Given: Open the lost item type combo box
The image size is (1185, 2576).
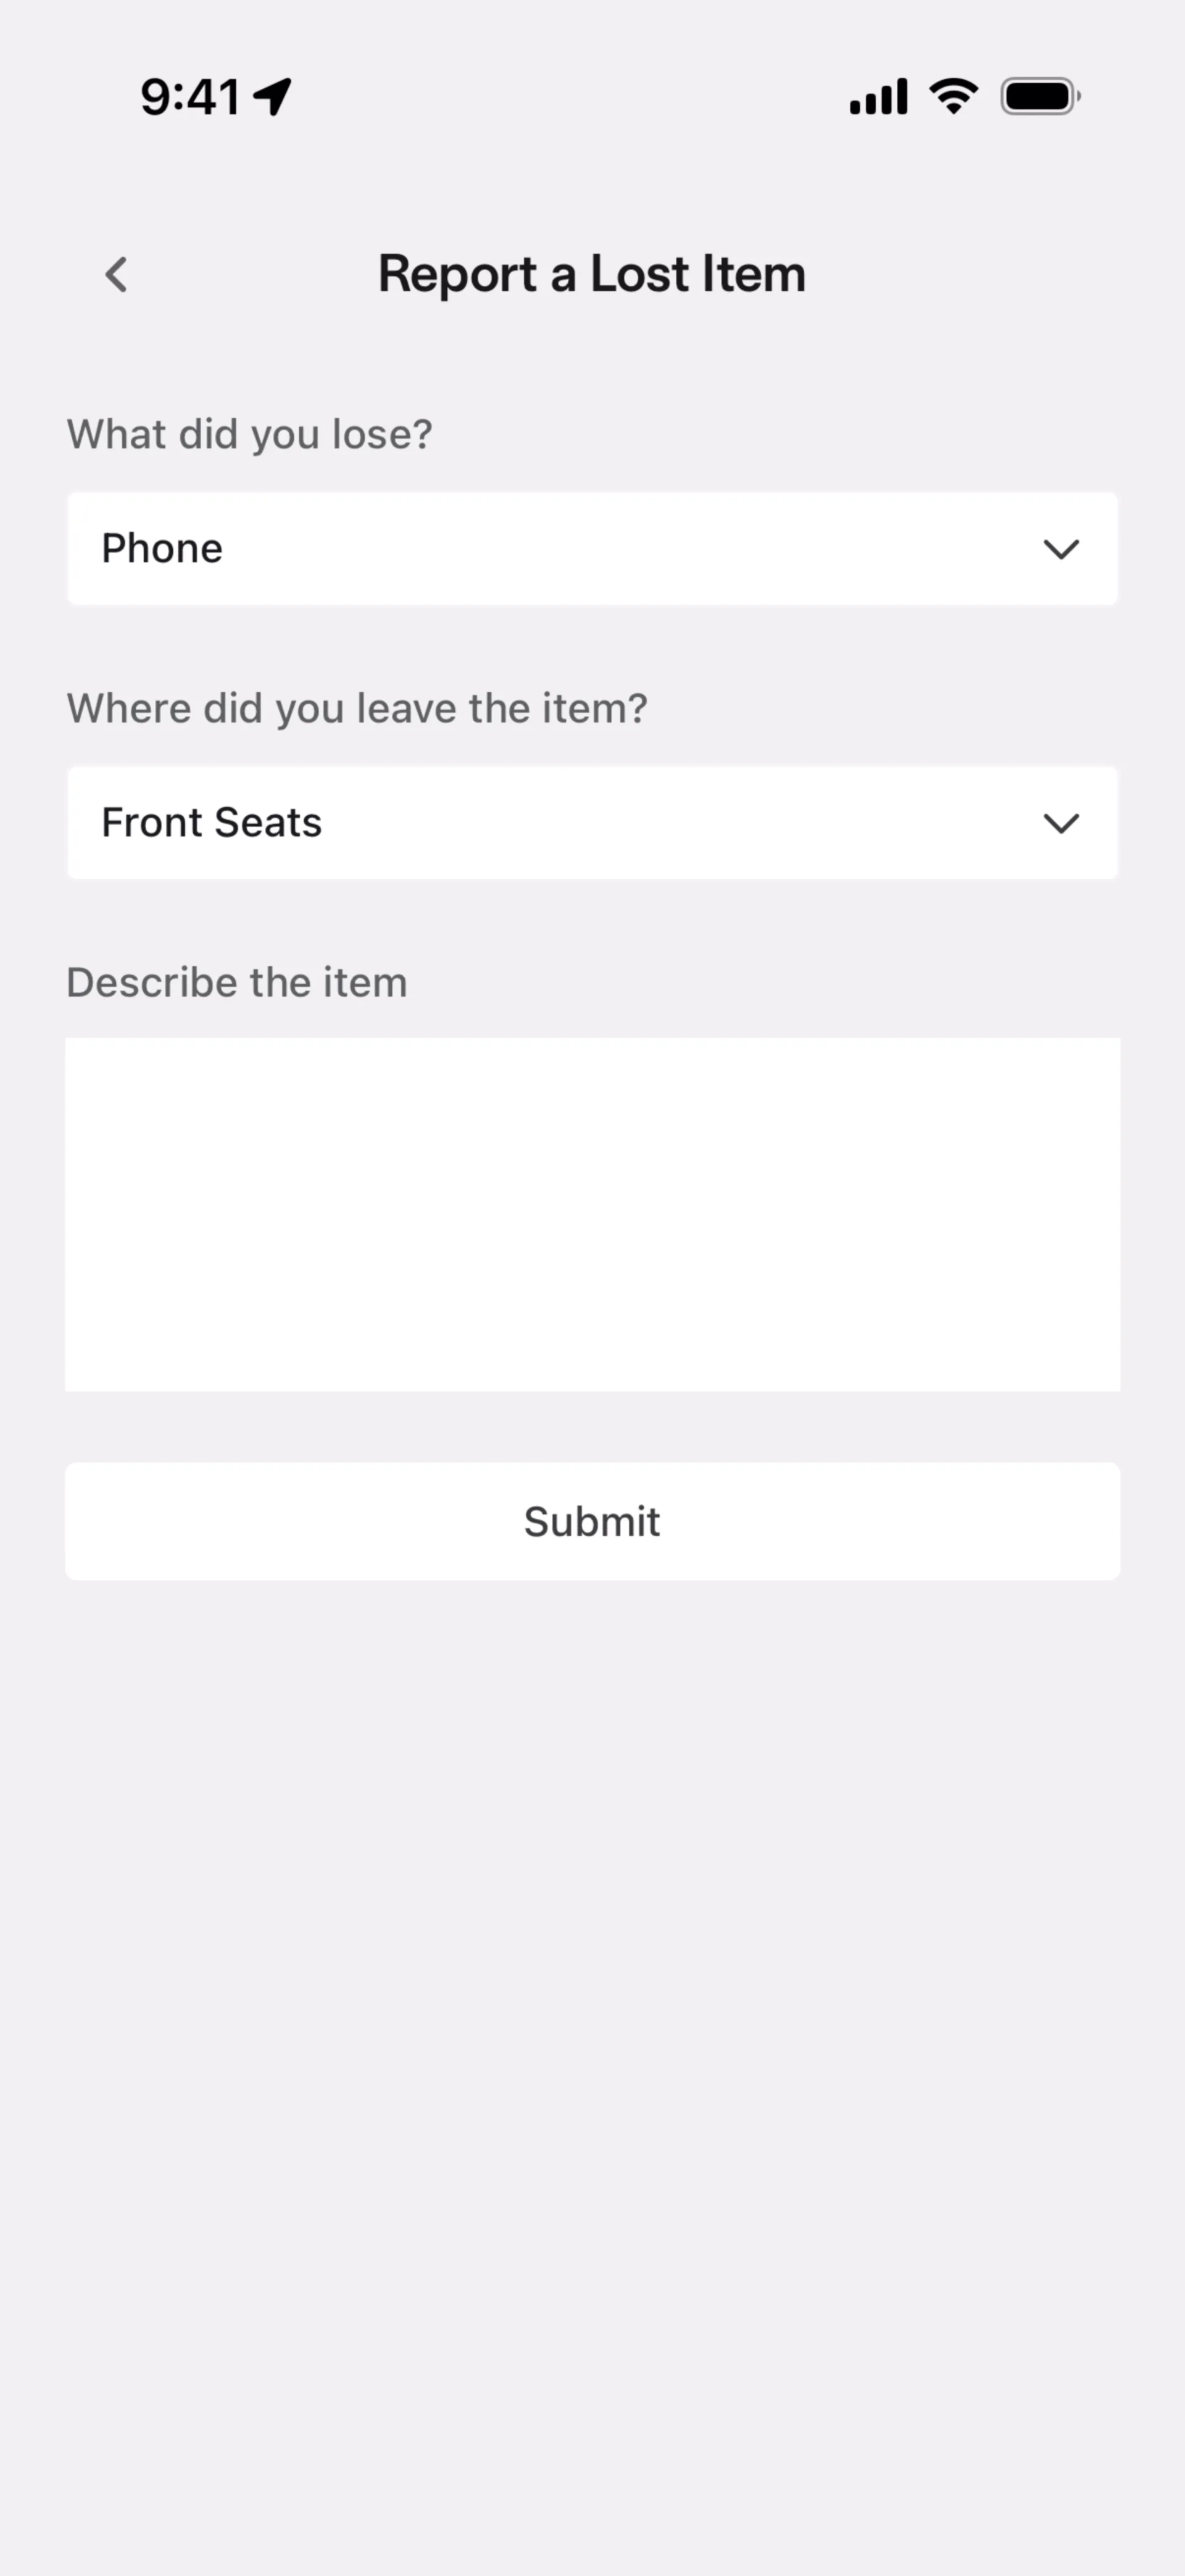Looking at the screenshot, I should click(x=592, y=549).
